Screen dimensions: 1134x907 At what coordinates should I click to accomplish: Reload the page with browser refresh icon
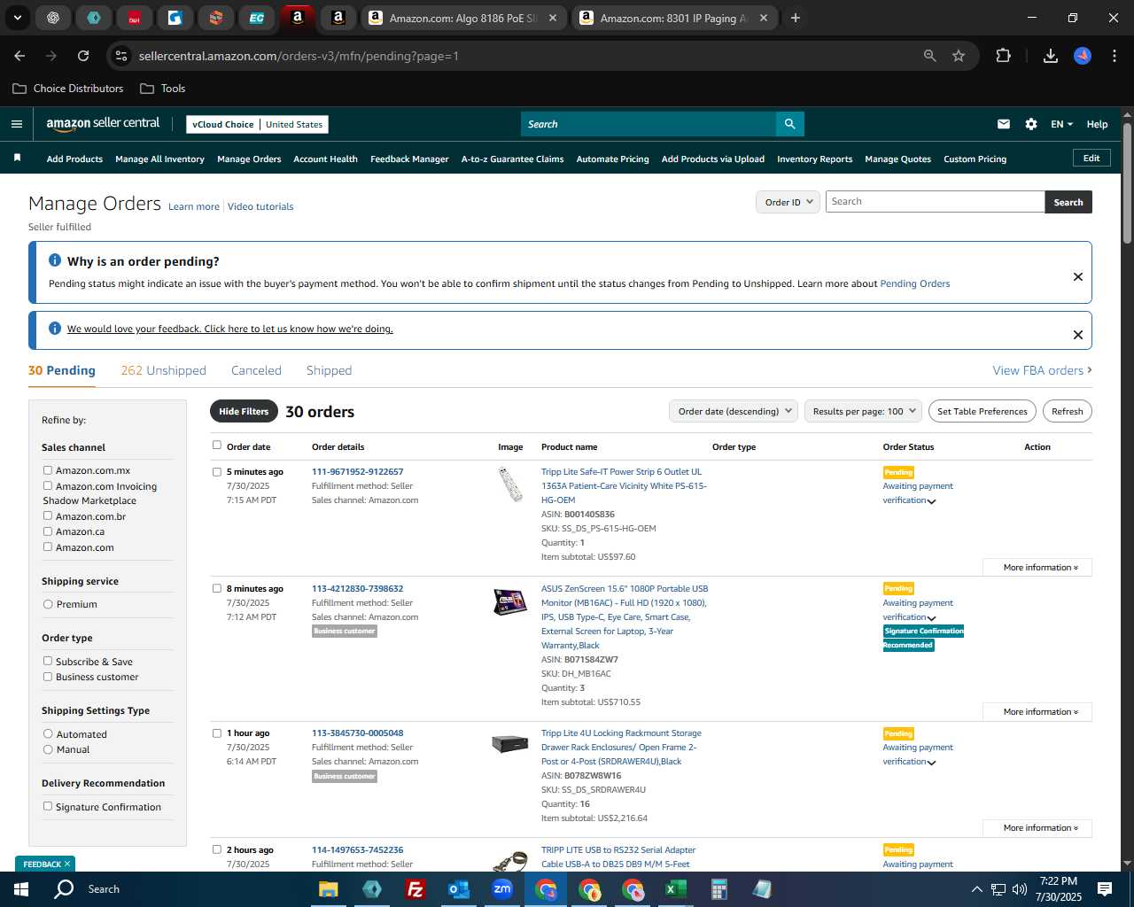83,56
